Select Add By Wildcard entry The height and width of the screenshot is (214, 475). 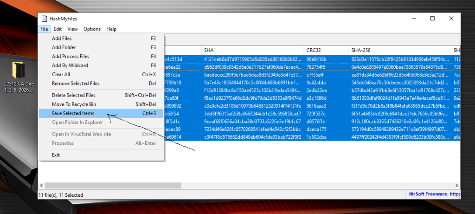pyautogui.click(x=101, y=65)
